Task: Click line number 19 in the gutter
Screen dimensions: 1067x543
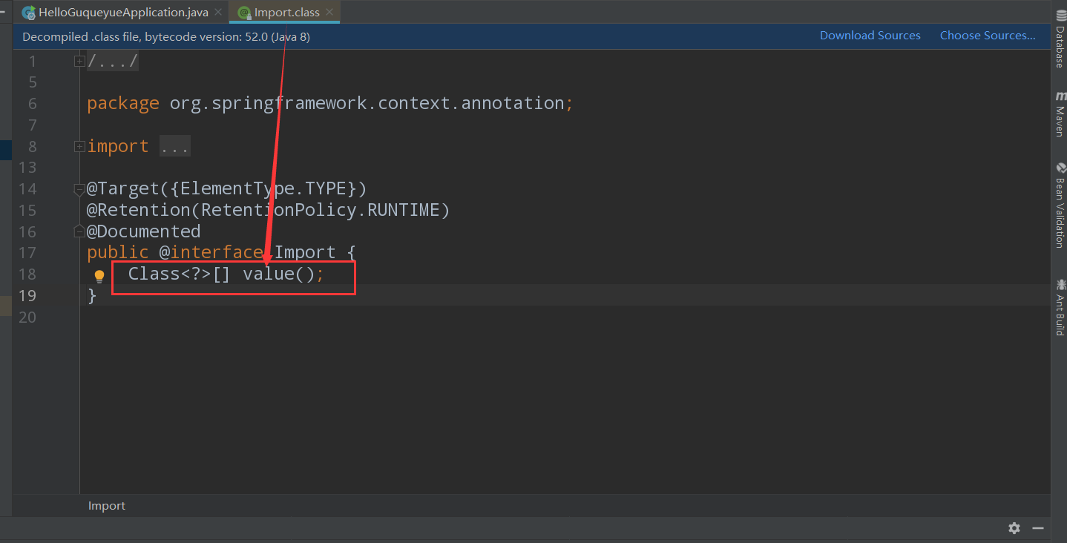Action: tap(28, 295)
